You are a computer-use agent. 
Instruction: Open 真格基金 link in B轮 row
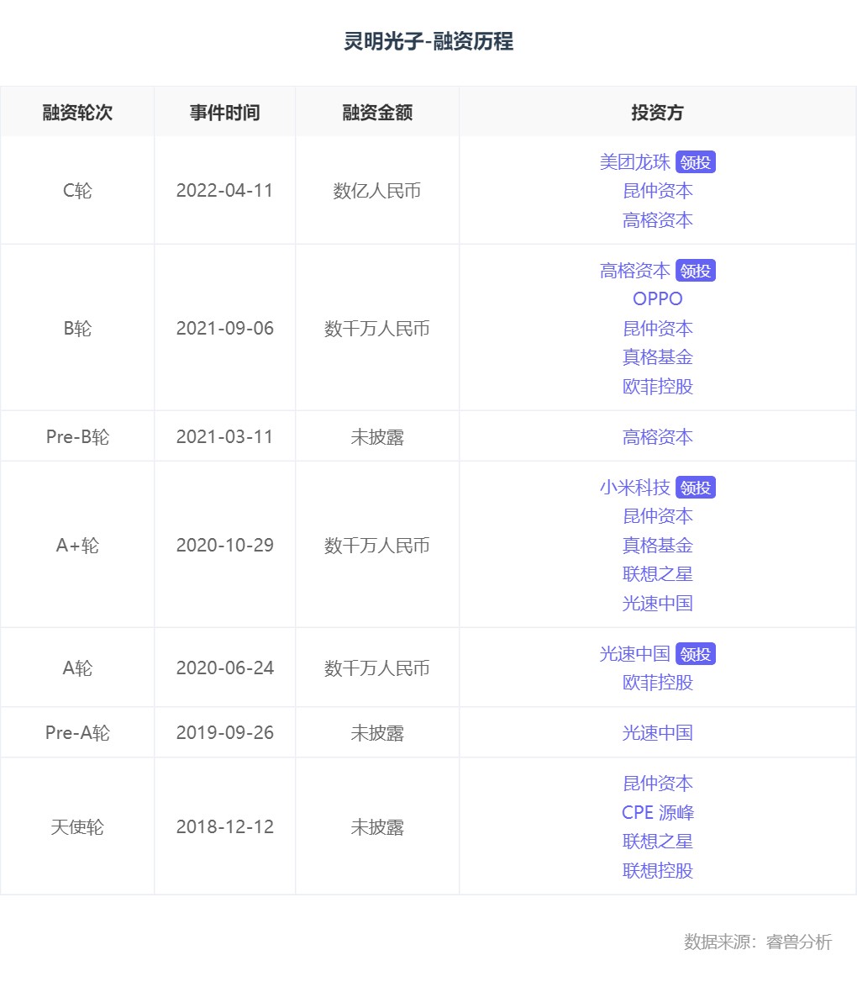pos(658,357)
